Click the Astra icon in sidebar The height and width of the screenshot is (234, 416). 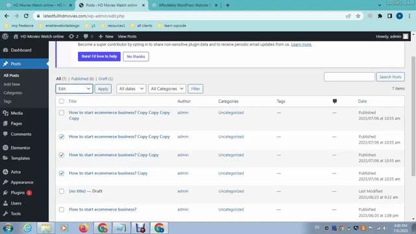[5, 172]
